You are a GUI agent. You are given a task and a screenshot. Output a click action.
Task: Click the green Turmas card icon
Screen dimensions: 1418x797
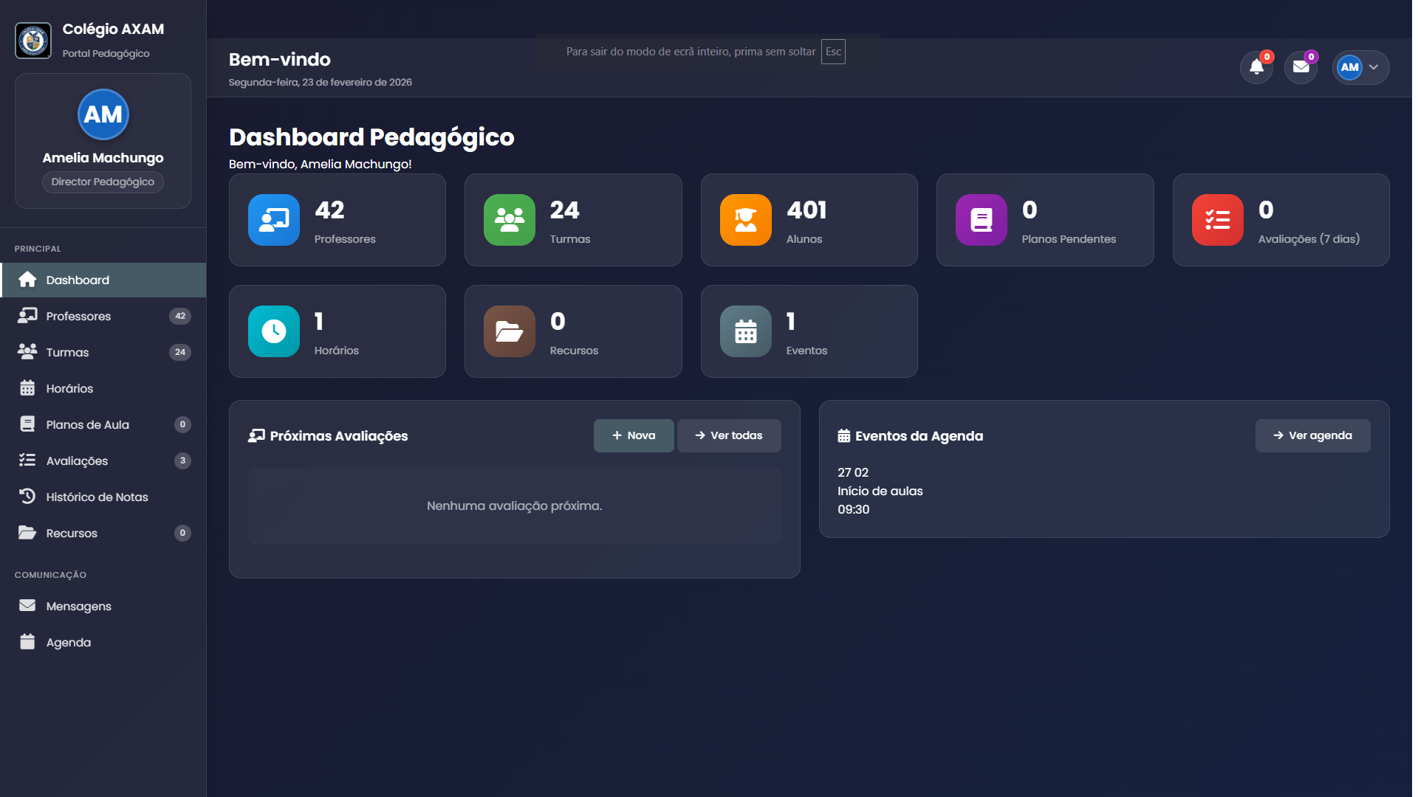[510, 220]
